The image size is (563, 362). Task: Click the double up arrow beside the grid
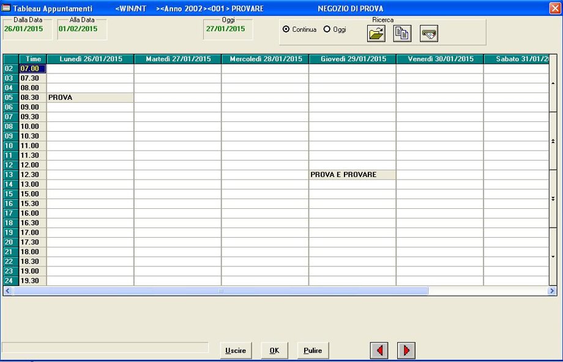[553, 141]
